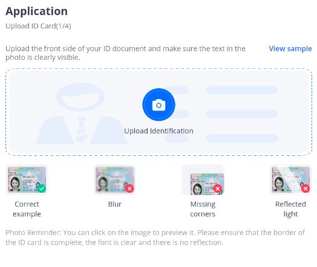Select the Upload Identification label
This screenshot has width=317, height=267.
(158, 131)
